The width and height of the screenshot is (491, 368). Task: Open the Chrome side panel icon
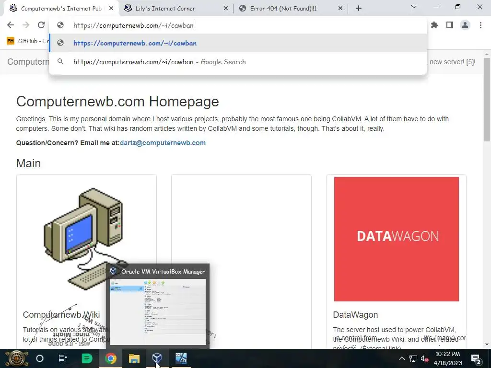pos(450,25)
